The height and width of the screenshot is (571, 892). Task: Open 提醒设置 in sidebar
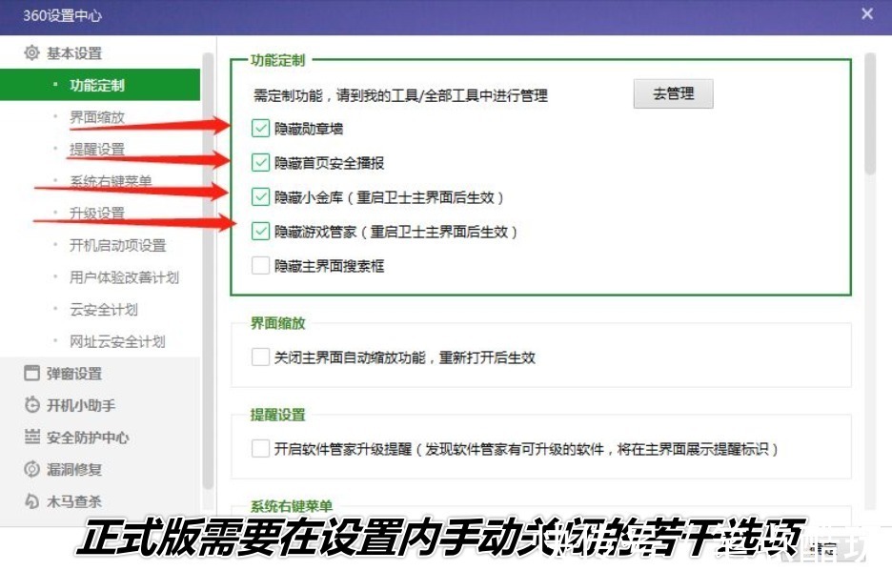click(96, 149)
